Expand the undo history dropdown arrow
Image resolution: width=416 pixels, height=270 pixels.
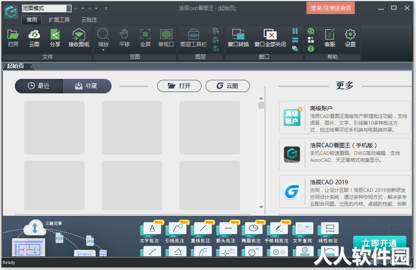coord(83,8)
